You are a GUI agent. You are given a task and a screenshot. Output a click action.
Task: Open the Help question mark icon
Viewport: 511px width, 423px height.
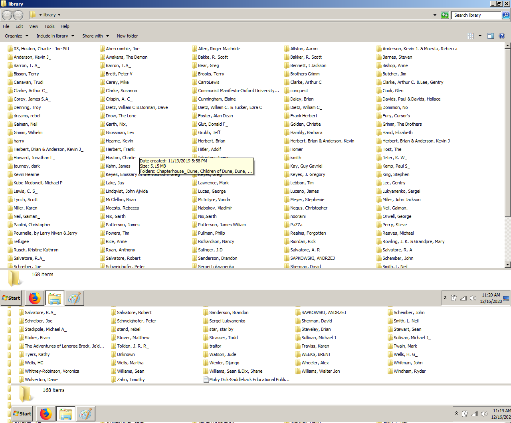pos(502,36)
